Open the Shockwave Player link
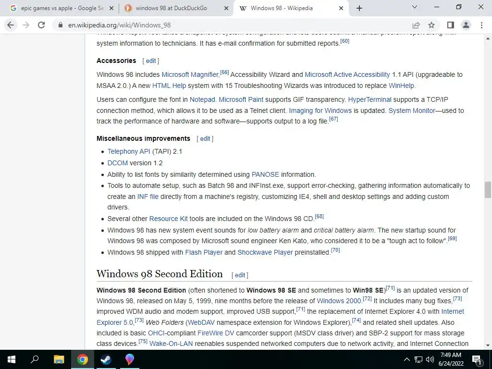Image resolution: width=492 pixels, height=369 pixels. click(x=265, y=253)
